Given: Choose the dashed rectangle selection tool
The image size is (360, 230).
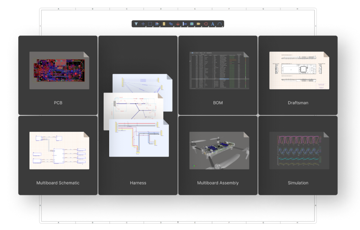Looking at the screenshot, I should 150,24.
